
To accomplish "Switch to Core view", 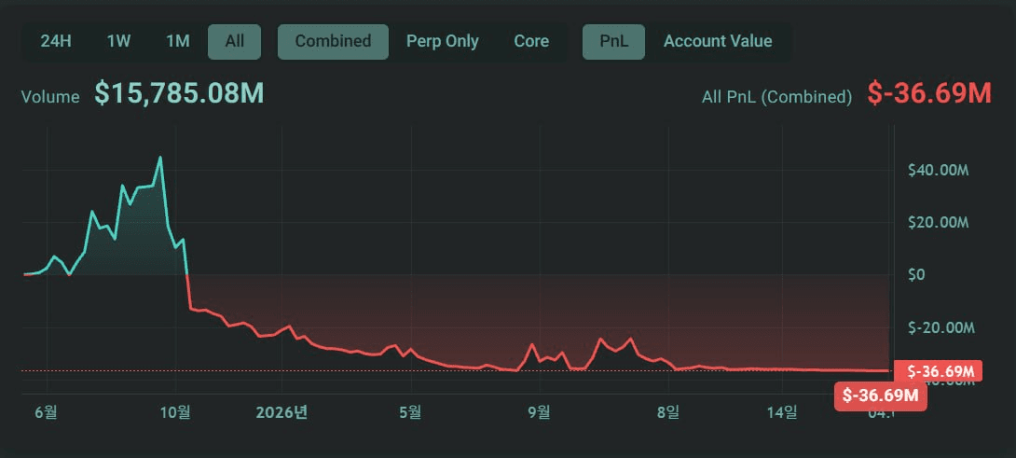I will (x=531, y=42).
